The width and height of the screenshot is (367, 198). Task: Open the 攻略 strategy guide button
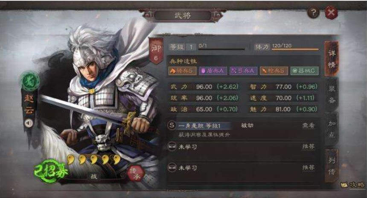pos(353,185)
